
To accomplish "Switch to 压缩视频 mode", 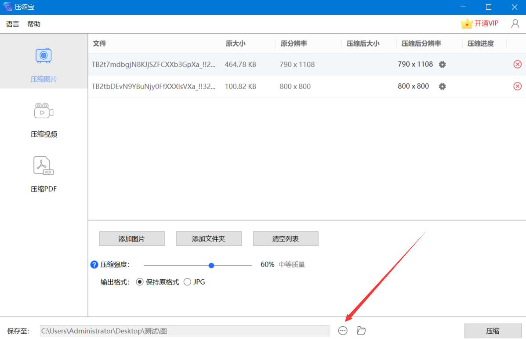I will 44,120.
